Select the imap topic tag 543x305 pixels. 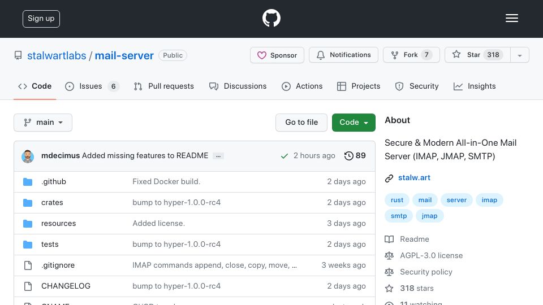click(x=489, y=200)
